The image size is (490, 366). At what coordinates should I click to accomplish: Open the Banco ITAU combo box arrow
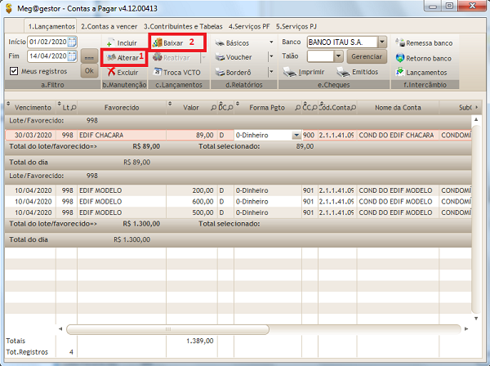pos(382,42)
